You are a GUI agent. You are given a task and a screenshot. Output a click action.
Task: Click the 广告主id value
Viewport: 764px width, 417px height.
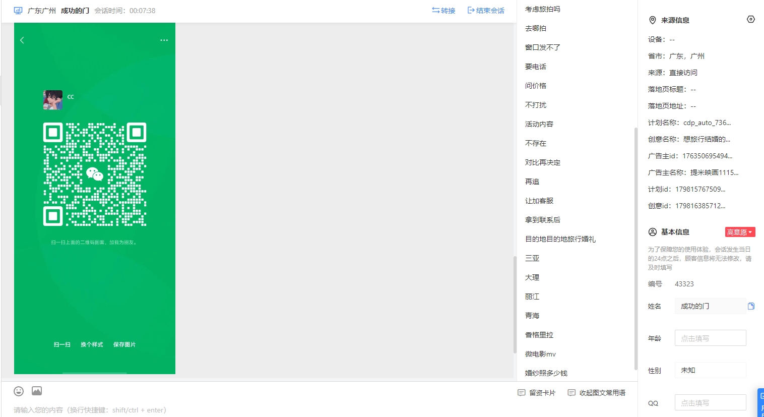(708, 156)
